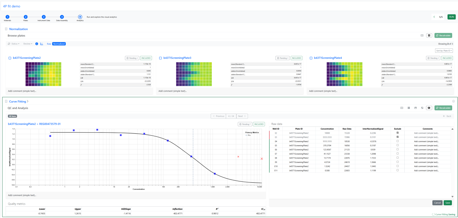The height and width of the screenshot is (218, 458).
Task: Click Save under the raw data table
Action: click(x=448, y=203)
